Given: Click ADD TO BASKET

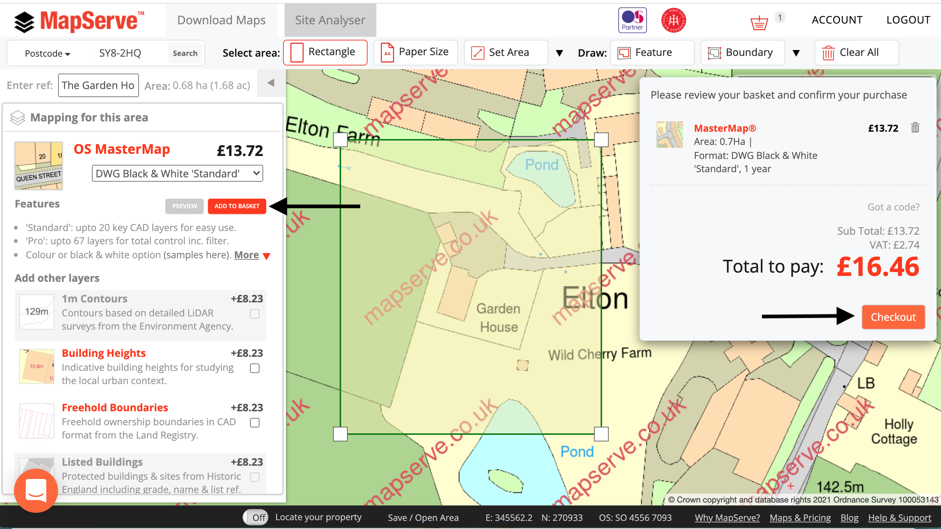Looking at the screenshot, I should coord(237,206).
